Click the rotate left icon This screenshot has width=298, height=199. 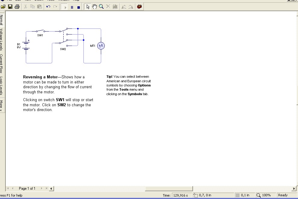point(124,7)
